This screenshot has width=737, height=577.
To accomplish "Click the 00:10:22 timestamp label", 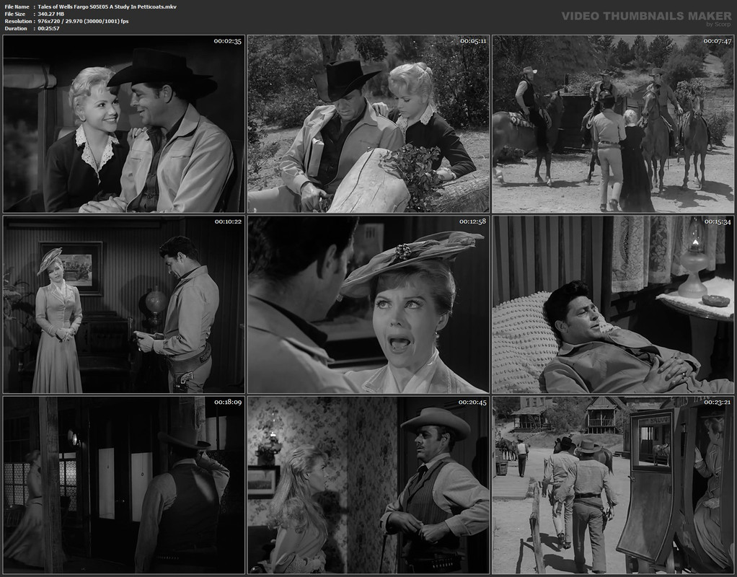I will tap(228, 221).
